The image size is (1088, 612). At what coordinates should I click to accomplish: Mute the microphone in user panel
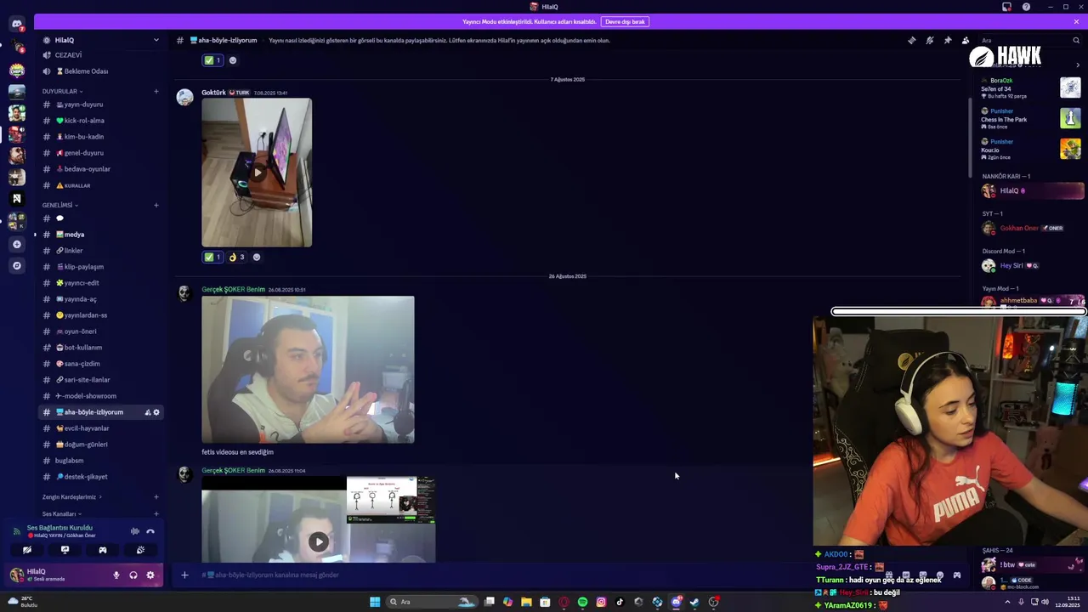pyautogui.click(x=116, y=575)
